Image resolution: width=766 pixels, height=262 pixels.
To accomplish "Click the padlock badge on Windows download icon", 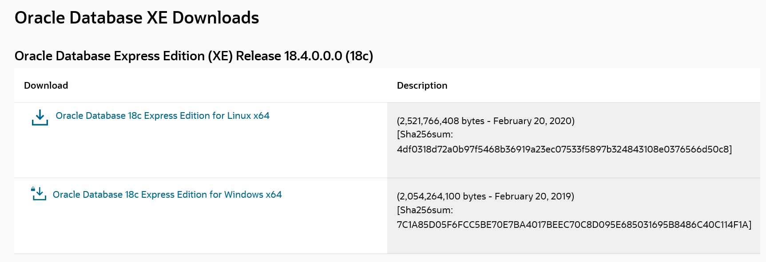I will click(33, 189).
